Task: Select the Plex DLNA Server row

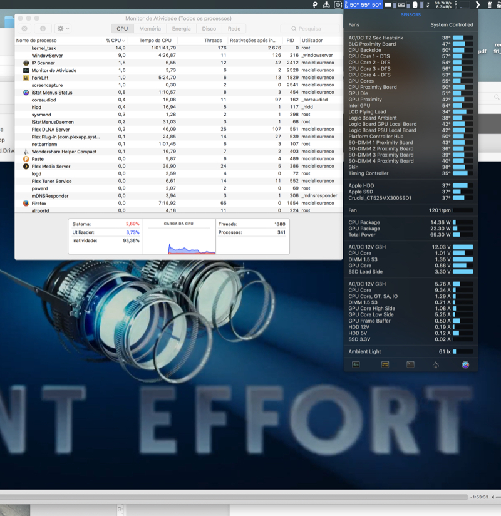Action: pos(178,130)
